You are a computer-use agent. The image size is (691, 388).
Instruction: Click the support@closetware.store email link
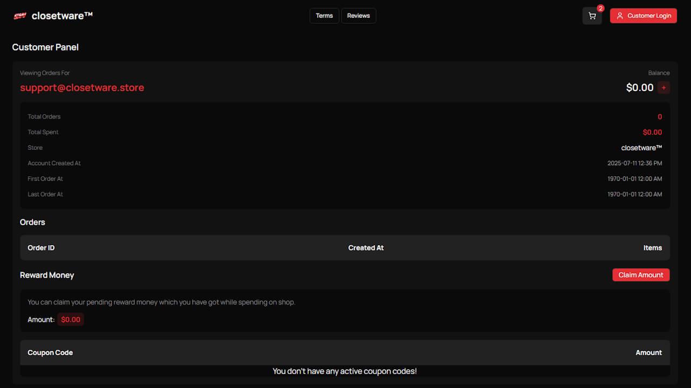click(82, 87)
